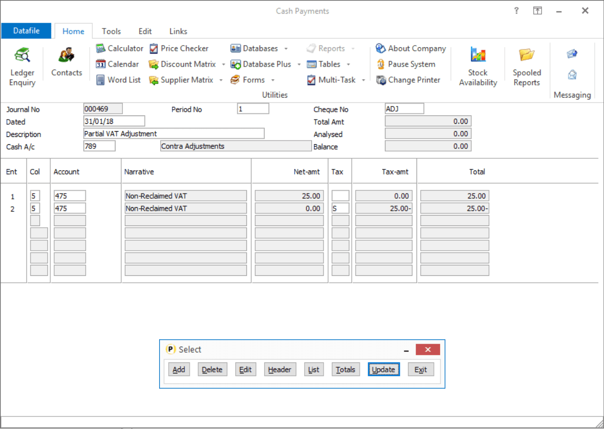This screenshot has height=429, width=604.
Task: Switch to the Edit tab
Action: [x=145, y=31]
